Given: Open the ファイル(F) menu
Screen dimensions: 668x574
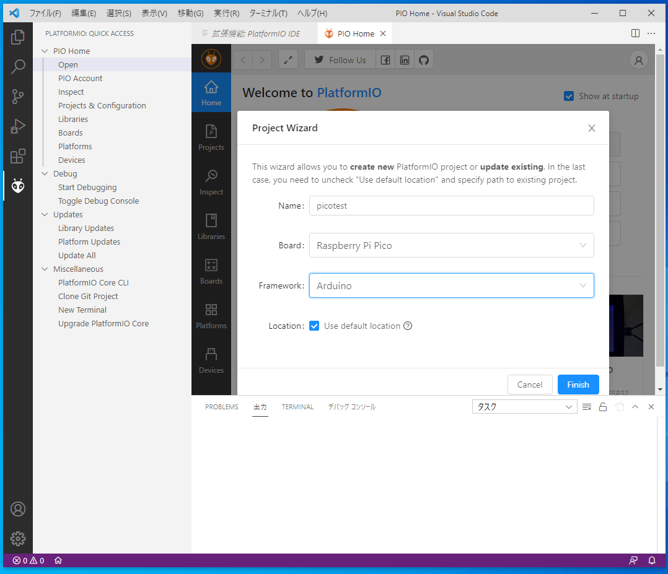Looking at the screenshot, I should point(45,13).
